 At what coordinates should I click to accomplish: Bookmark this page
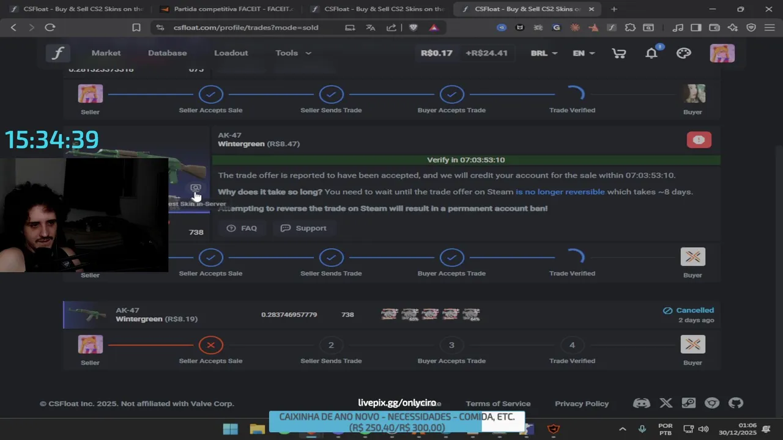136,28
